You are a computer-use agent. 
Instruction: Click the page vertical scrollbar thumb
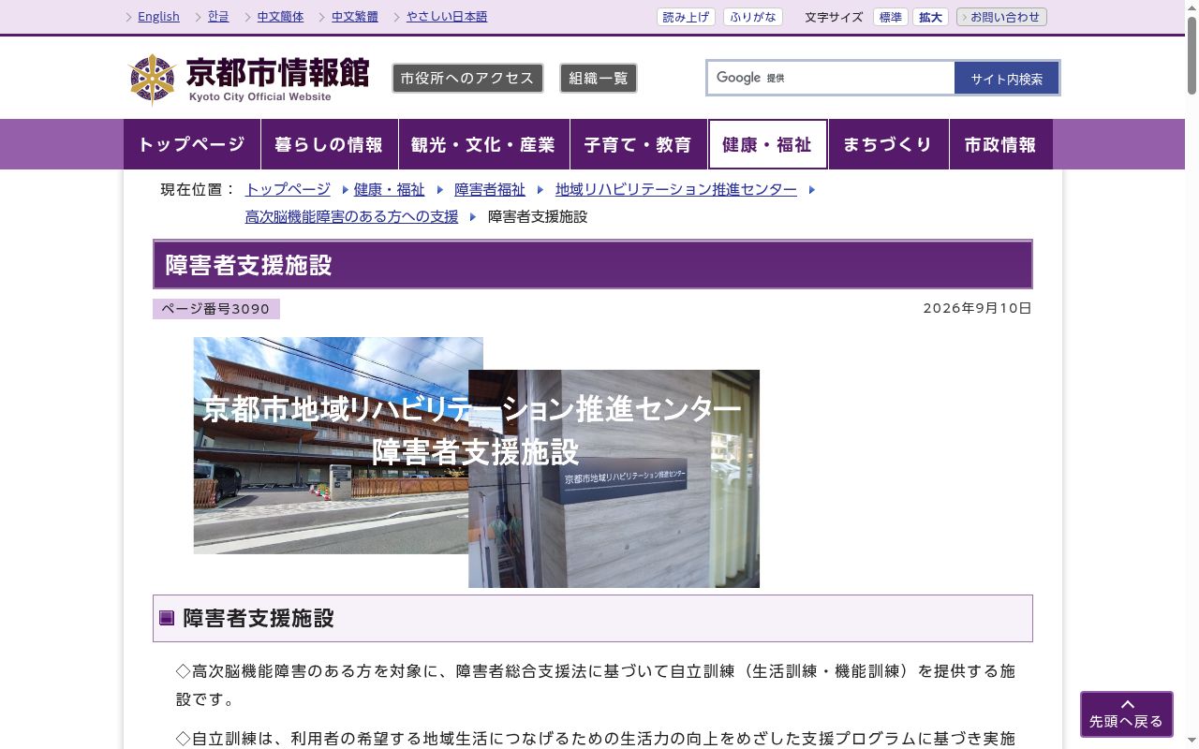1192,53
